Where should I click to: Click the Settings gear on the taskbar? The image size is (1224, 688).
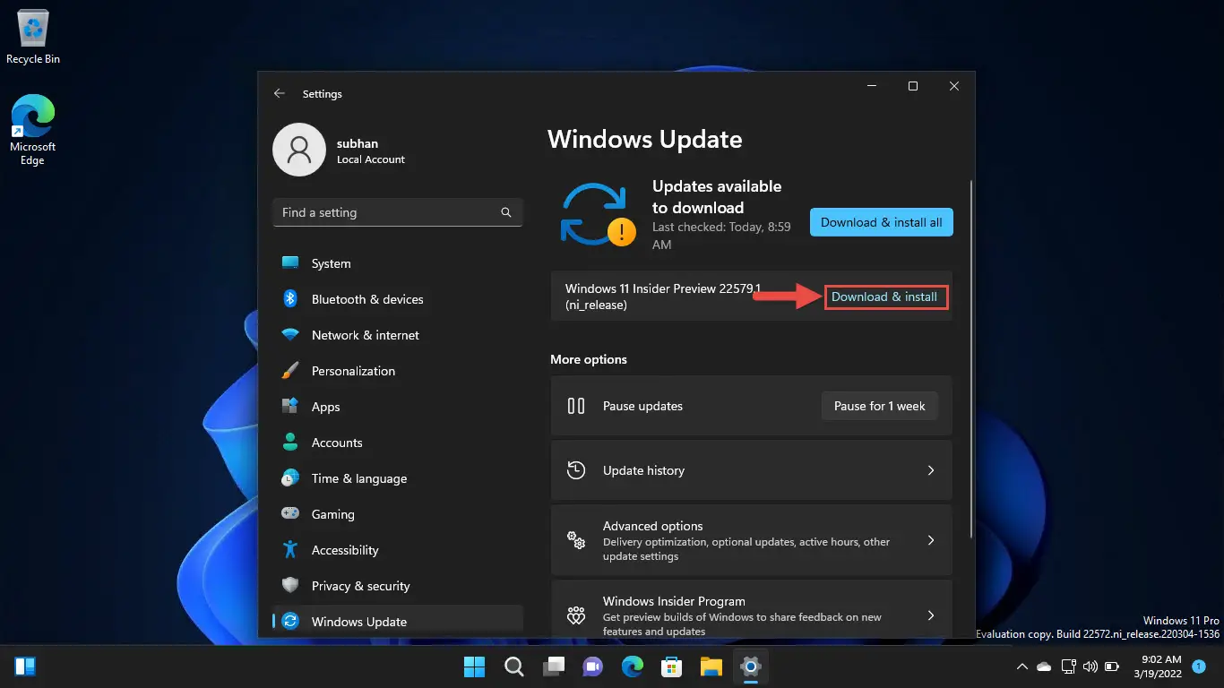[750, 666]
